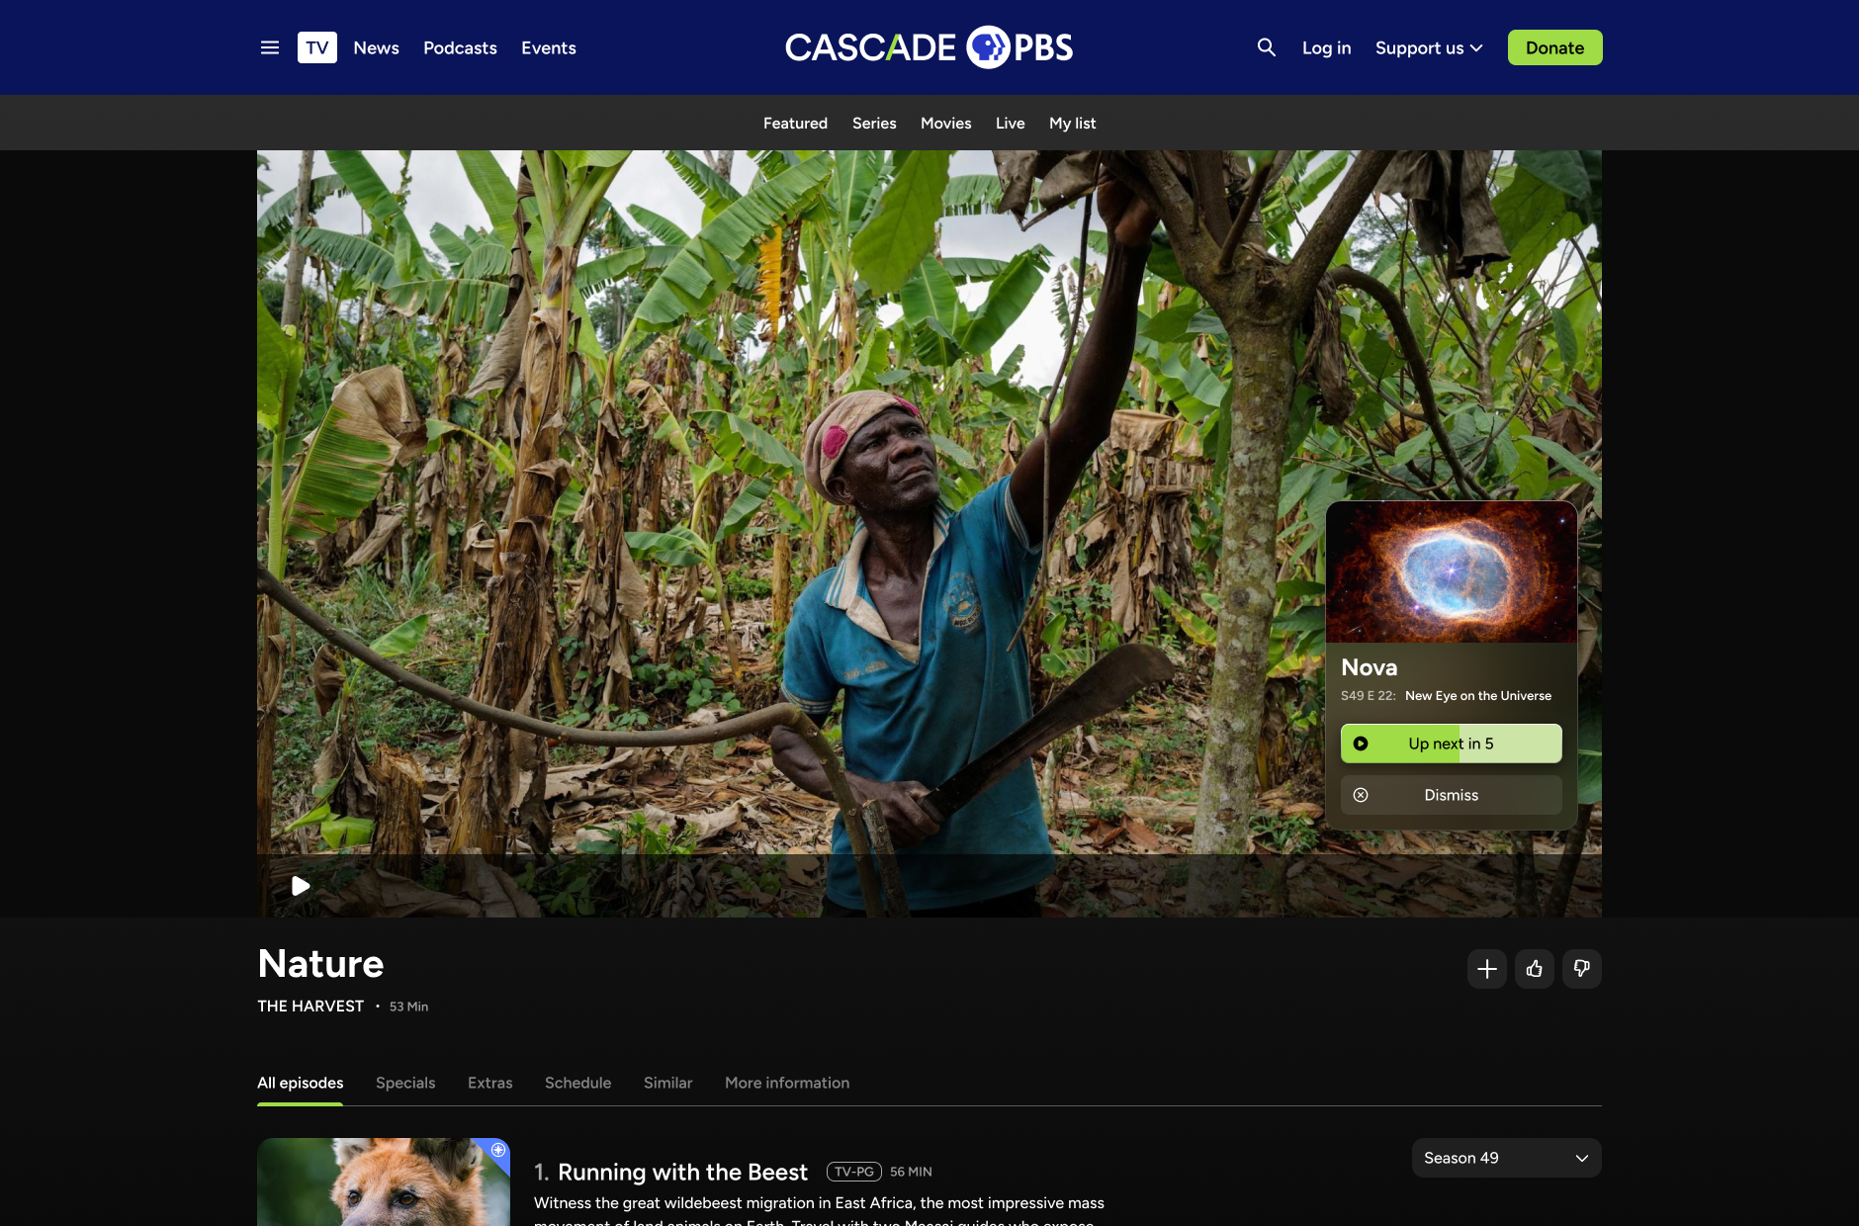Click the Cascade PBS logo
This screenshot has height=1226, width=1859.
(929, 47)
